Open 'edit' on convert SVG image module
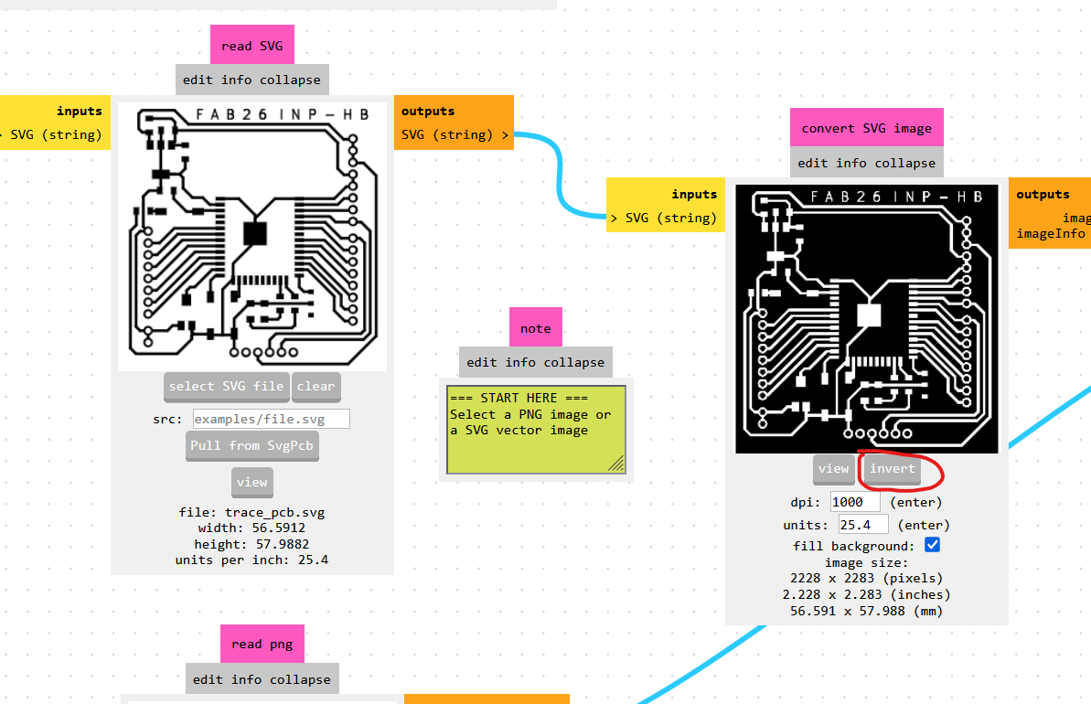 click(813, 163)
